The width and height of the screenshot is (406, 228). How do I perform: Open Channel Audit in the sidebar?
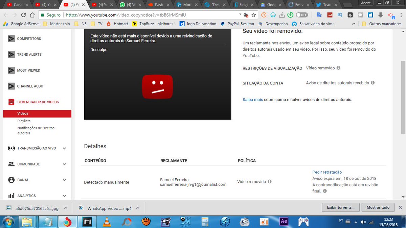30,86
